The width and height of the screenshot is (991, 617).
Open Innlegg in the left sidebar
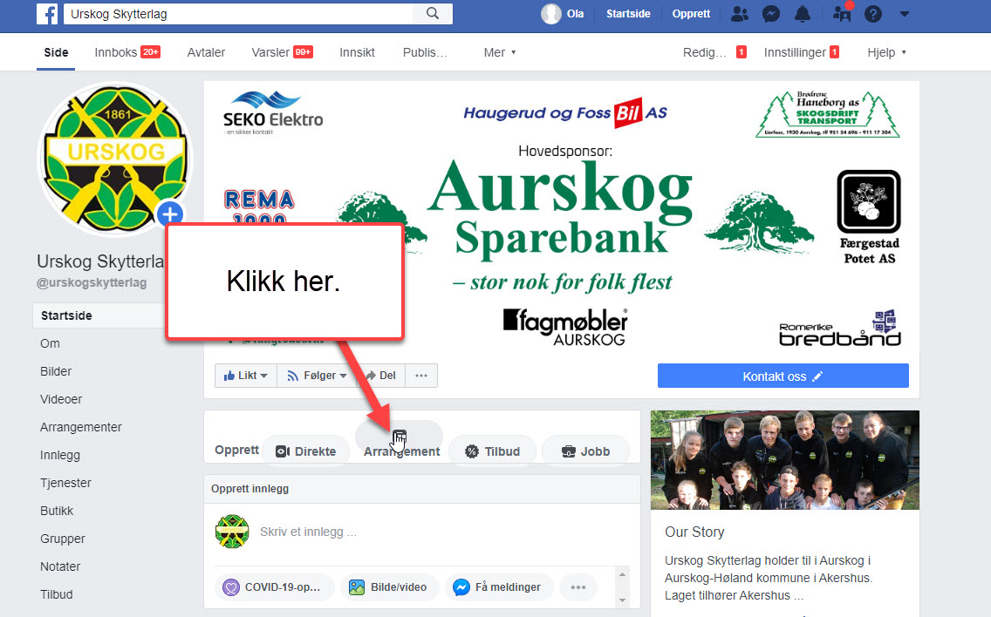pyautogui.click(x=60, y=455)
